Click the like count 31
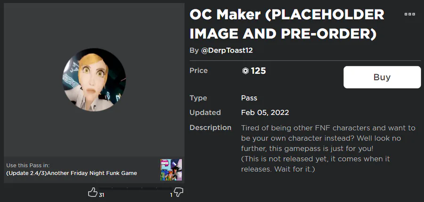The image size is (424, 202). [101, 194]
